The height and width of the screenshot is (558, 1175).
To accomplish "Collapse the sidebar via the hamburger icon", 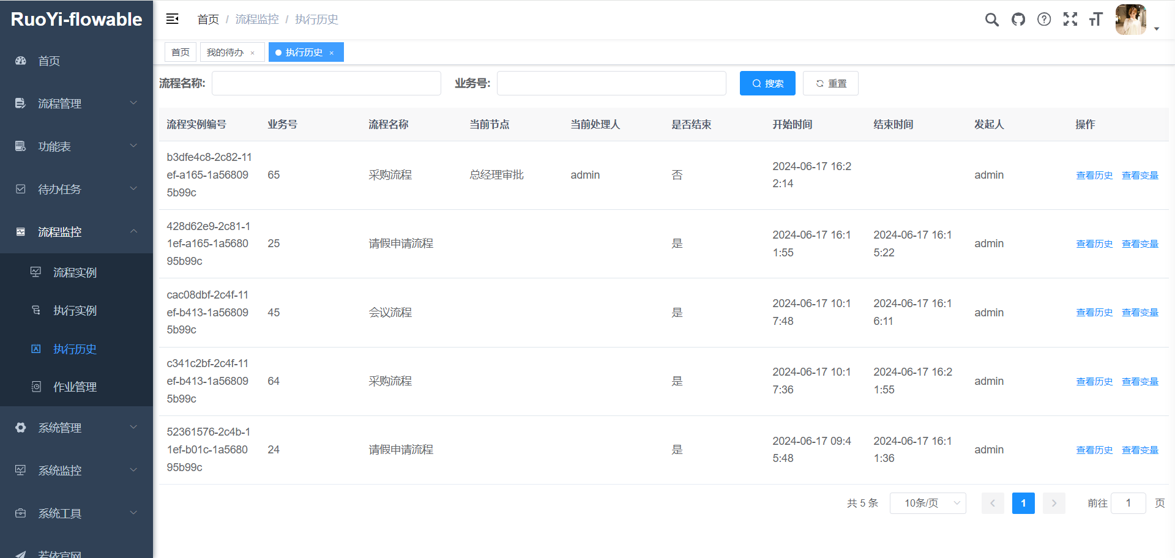I will (x=172, y=19).
